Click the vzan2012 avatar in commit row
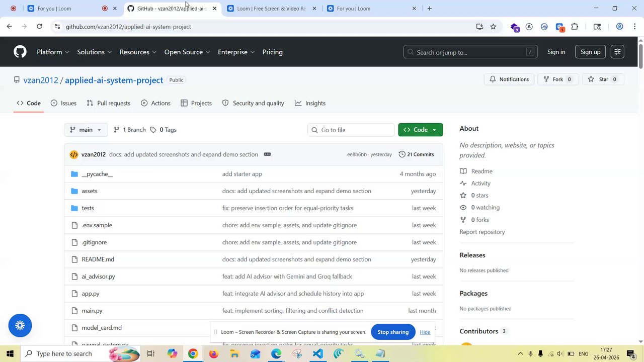Image resolution: width=644 pixels, height=362 pixels. tap(74, 154)
